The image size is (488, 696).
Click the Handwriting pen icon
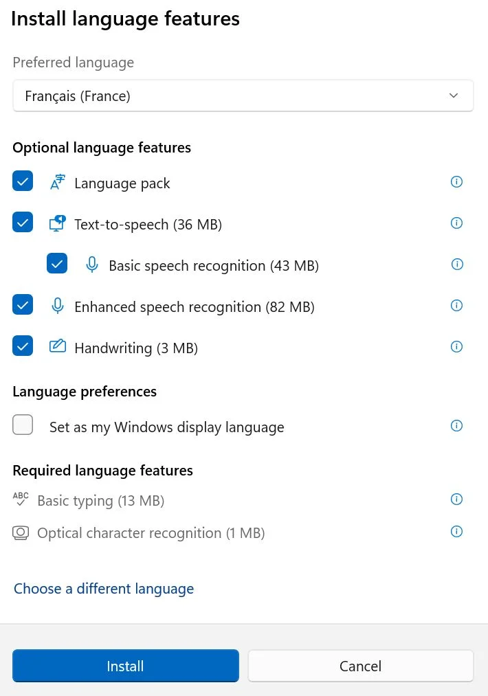point(57,346)
